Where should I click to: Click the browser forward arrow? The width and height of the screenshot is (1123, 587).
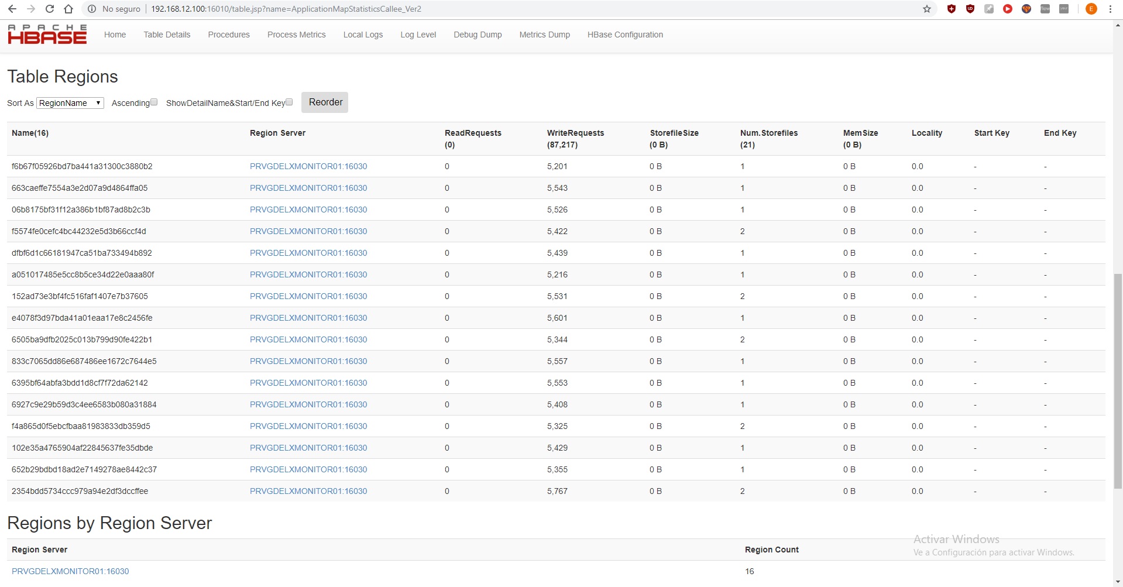(x=31, y=9)
